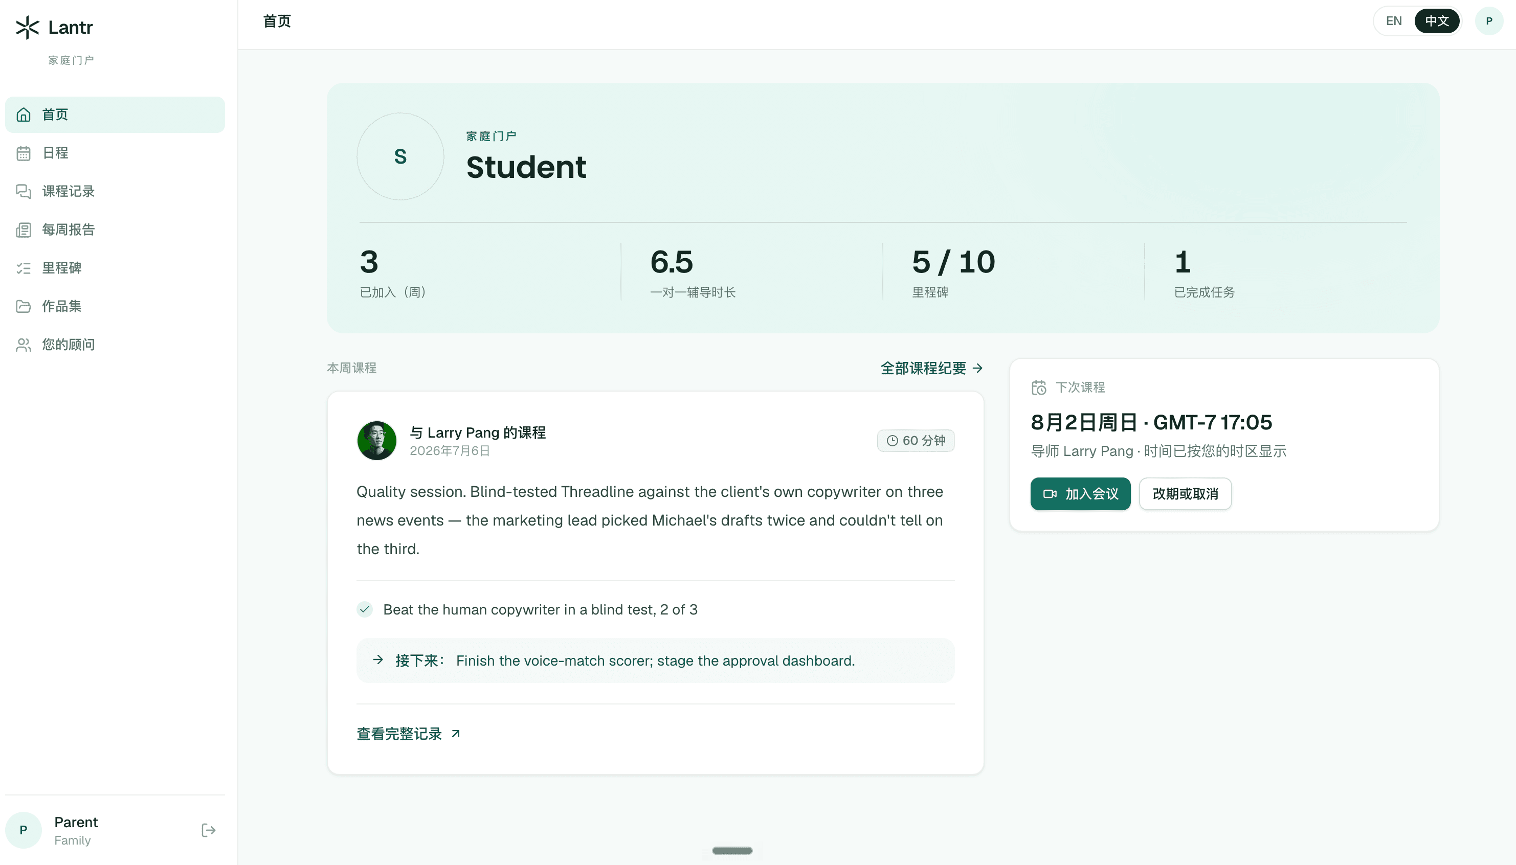
Task: Click the arrow after 全部课程纪要
Action: point(977,368)
